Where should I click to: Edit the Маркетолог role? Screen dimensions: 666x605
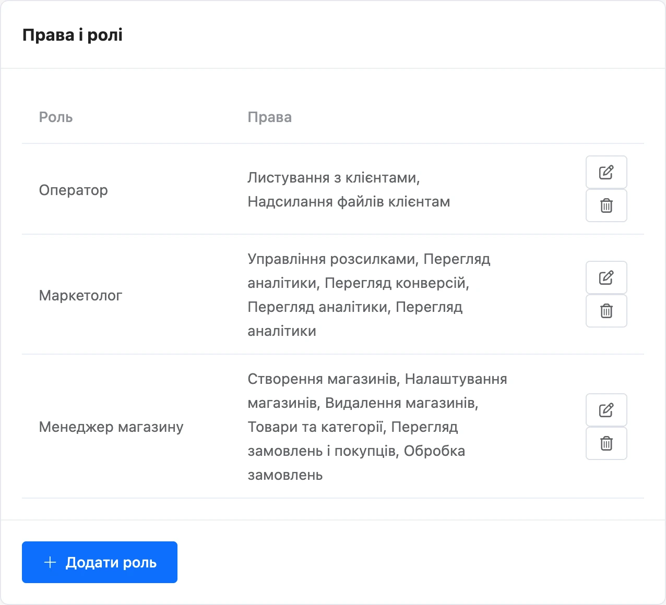(606, 277)
